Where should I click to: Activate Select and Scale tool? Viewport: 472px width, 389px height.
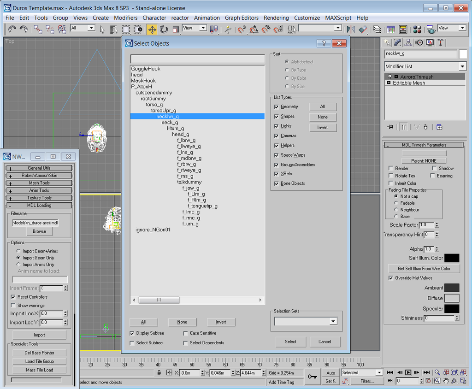pos(176,29)
